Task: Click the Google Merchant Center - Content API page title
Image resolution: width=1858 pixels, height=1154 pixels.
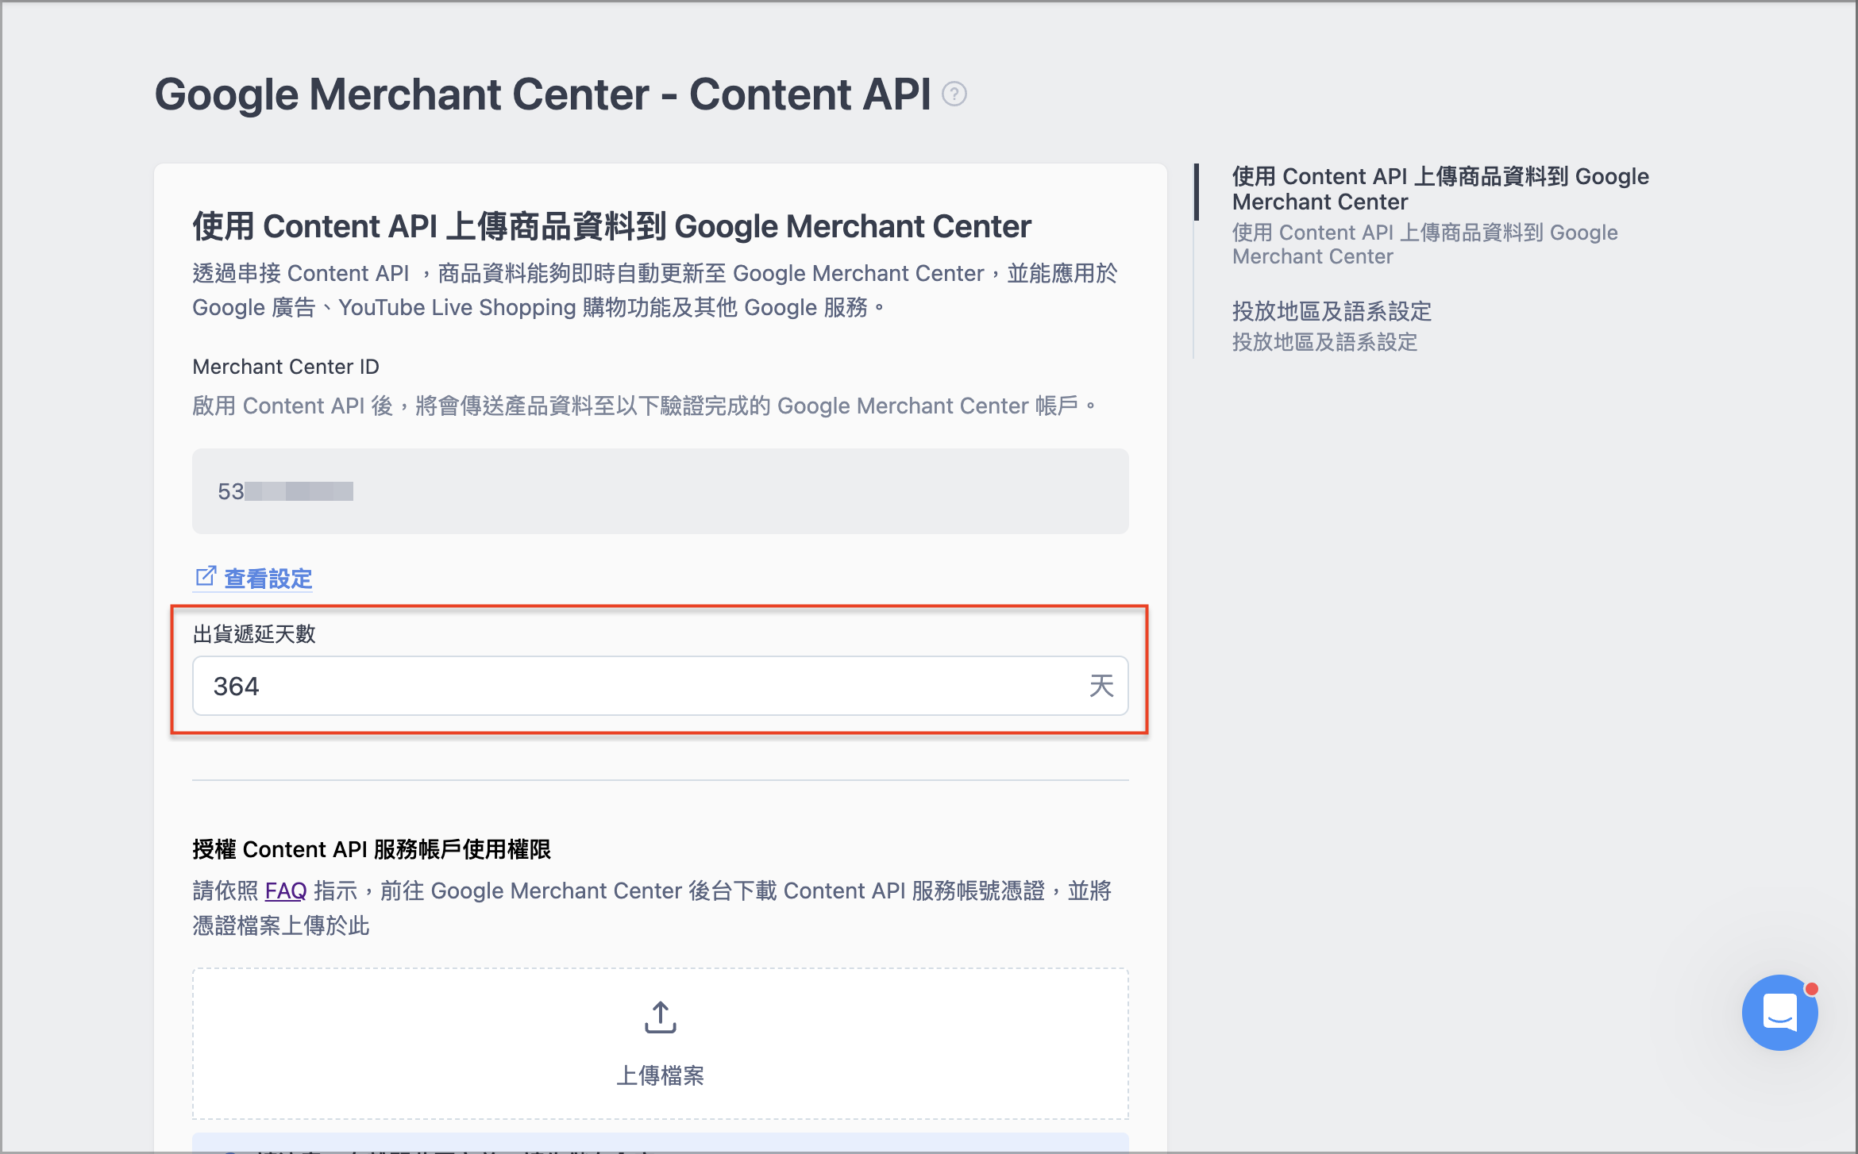Action: click(542, 94)
